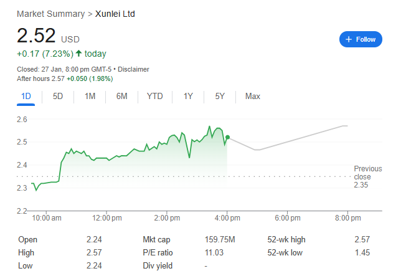Click the Mkt cap value 159.75M

(219, 239)
